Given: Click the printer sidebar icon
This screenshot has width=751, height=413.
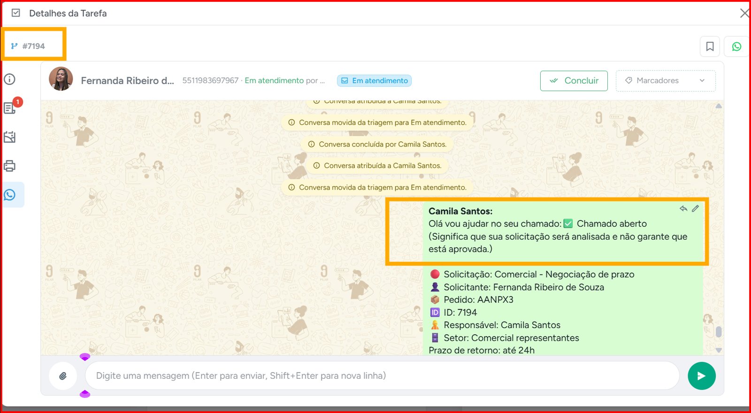Looking at the screenshot, I should click(x=9, y=166).
